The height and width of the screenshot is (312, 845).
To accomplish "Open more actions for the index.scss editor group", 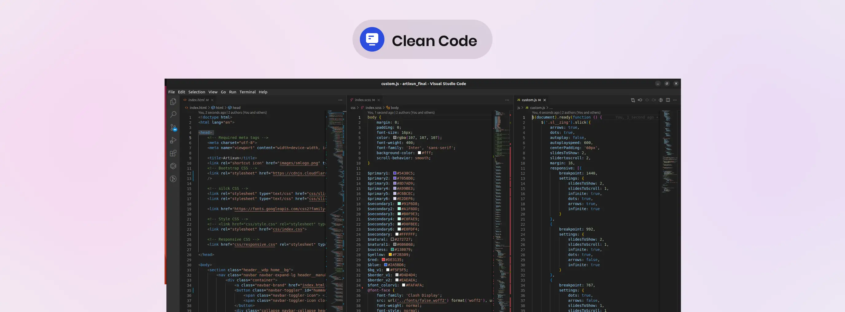I will coord(507,100).
